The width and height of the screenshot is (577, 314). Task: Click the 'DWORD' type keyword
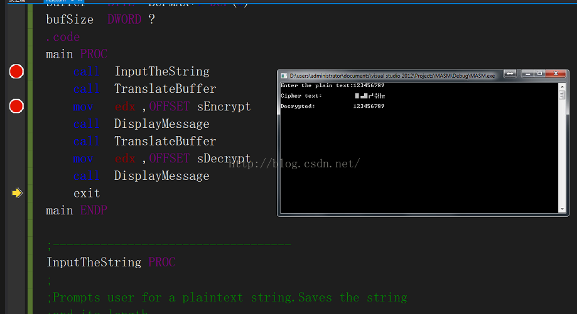[x=124, y=19]
